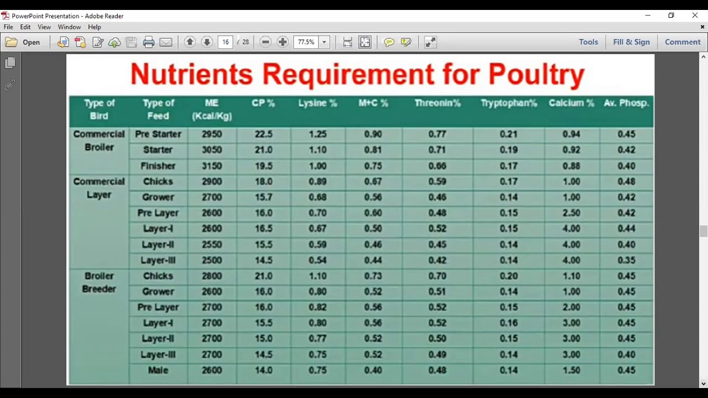This screenshot has height=398, width=708.
Task: Zoom in with the plus button
Action: coord(283,42)
